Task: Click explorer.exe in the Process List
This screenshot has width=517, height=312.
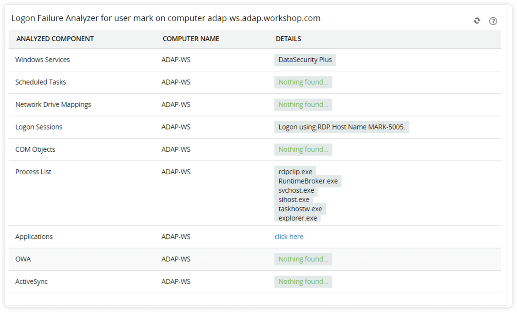Action: click(298, 218)
